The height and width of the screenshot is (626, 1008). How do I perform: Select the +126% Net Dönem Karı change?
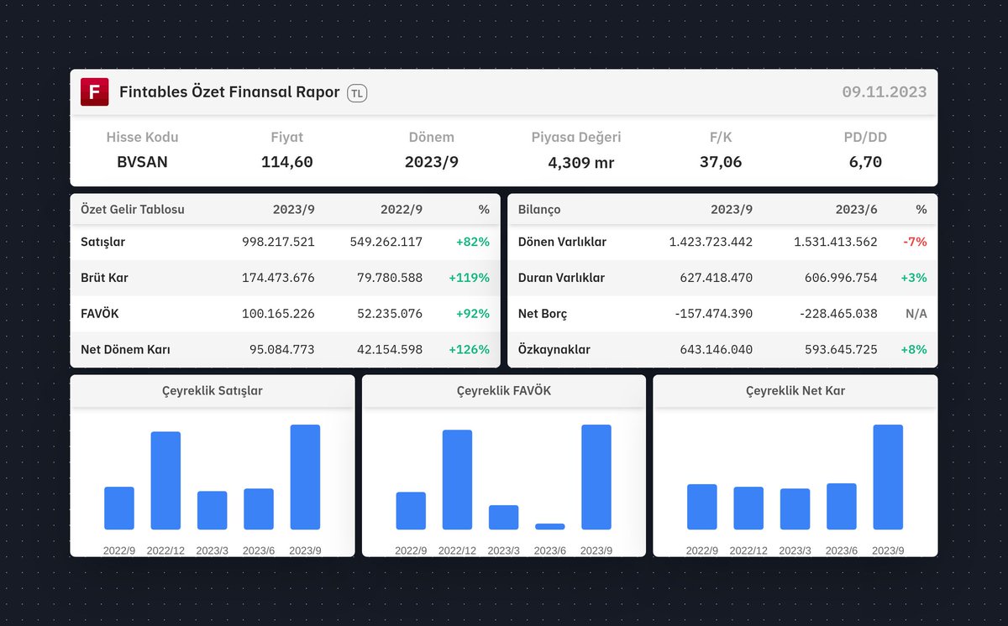(470, 349)
